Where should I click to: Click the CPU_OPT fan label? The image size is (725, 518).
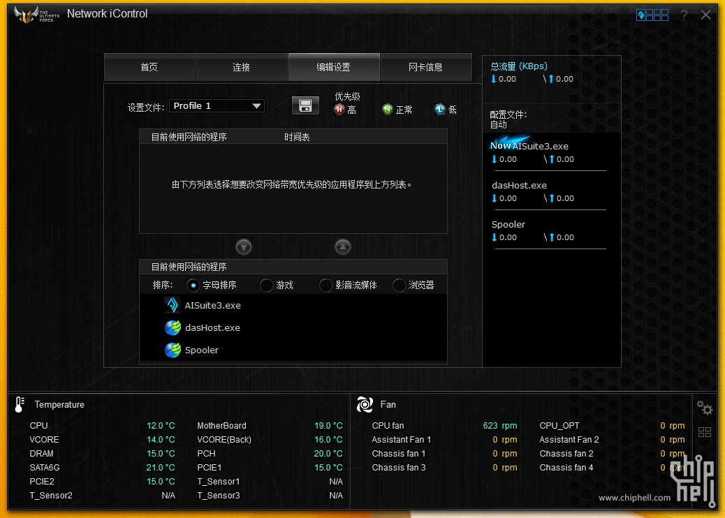point(559,426)
